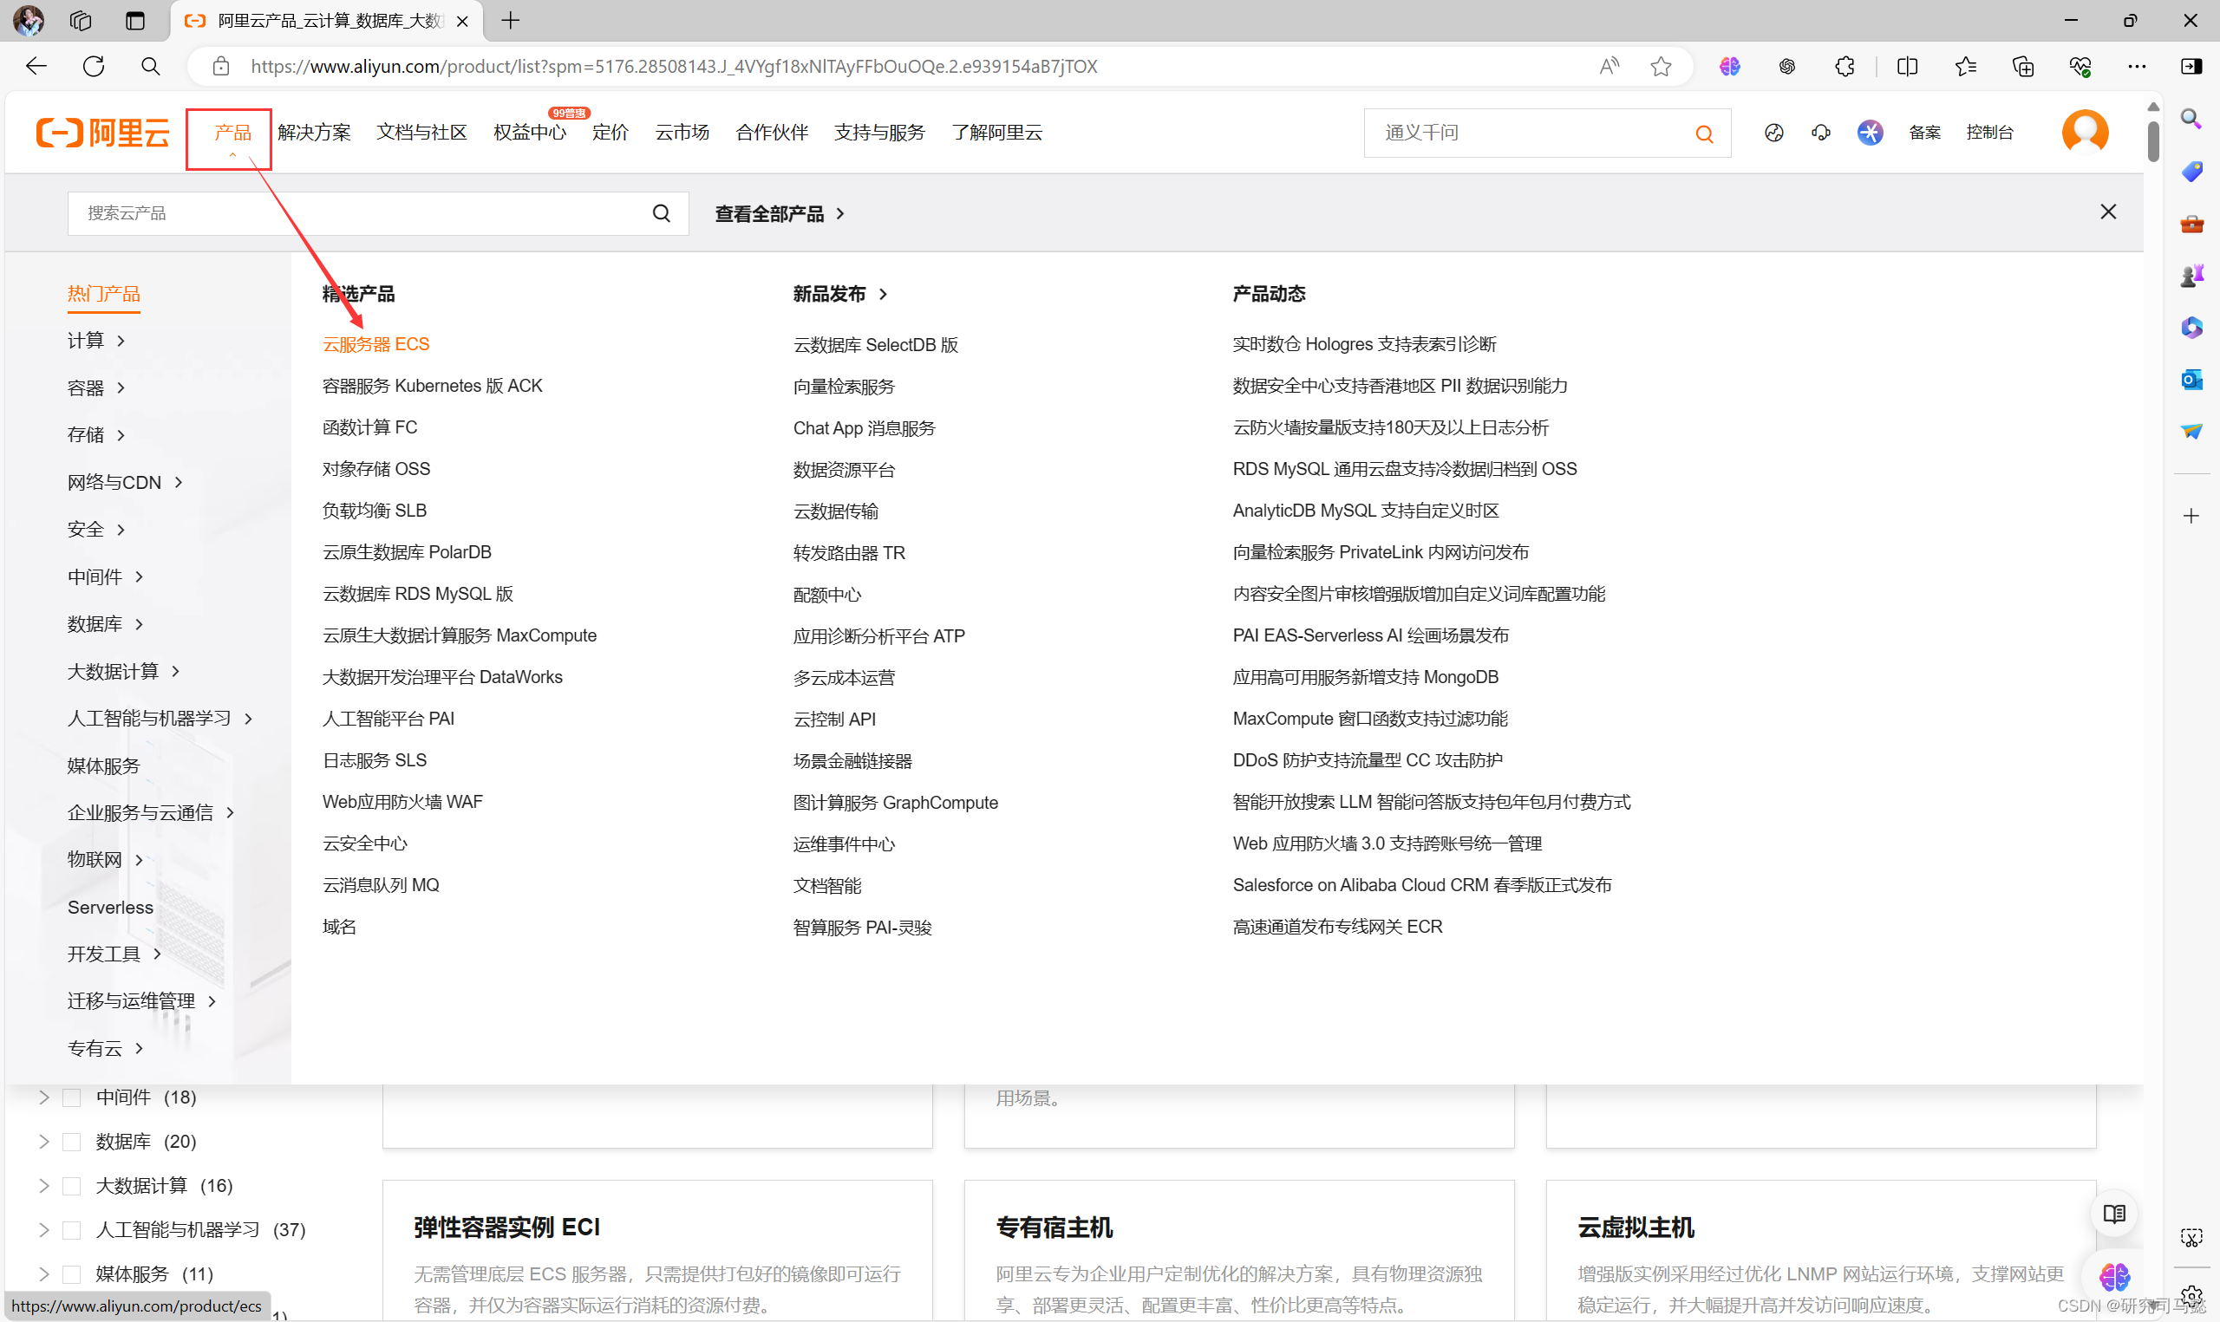Open the 弹性容器实例 ECI product card
Screen dimensions: 2220x1322
pos(657,1250)
